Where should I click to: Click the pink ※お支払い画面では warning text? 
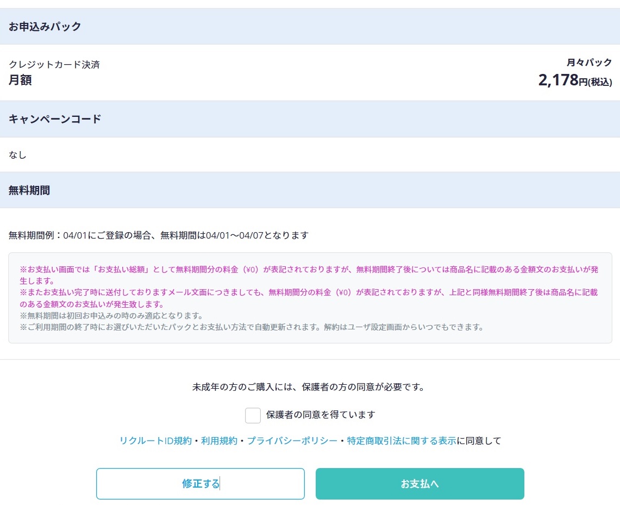[309, 275]
